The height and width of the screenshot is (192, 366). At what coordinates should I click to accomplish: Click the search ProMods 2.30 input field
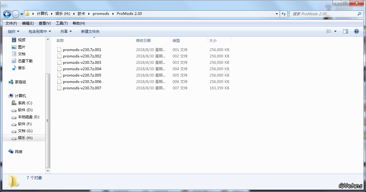(323, 14)
